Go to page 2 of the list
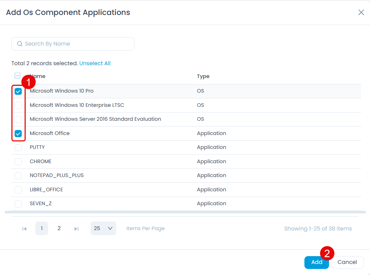370x275 pixels. click(59, 228)
